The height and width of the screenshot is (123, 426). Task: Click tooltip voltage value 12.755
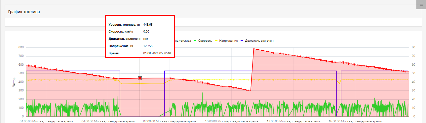148,46
